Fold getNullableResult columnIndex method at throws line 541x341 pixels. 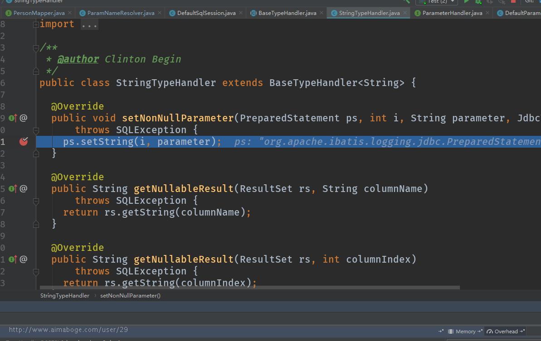click(36, 271)
